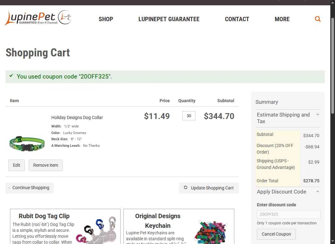The height and width of the screenshot is (244, 335).
Task: Click the Order Total value $278.75
Action: [311, 181]
